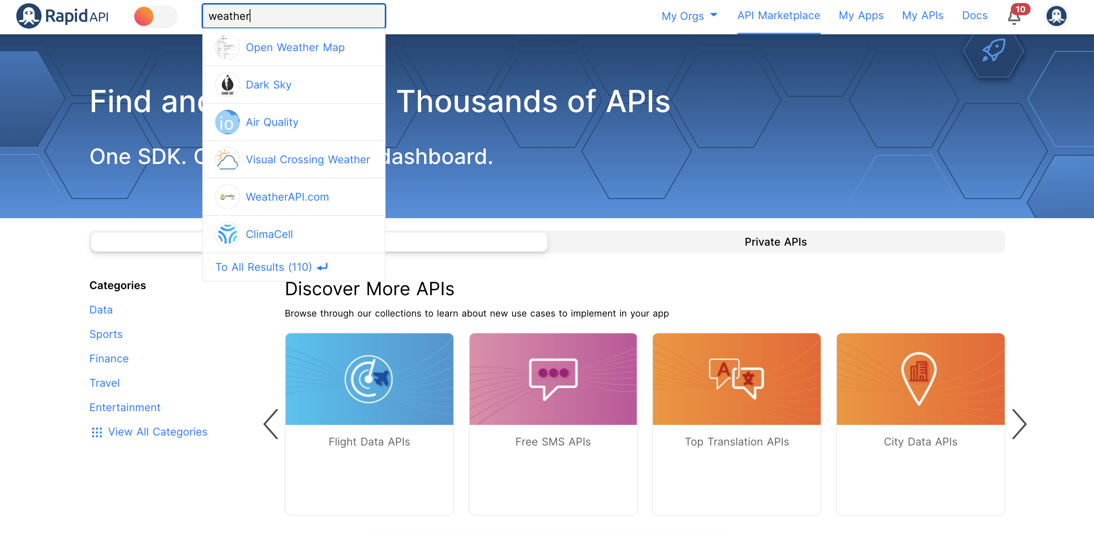Click the Free SMS APIs title
1094x537 pixels.
coord(552,442)
